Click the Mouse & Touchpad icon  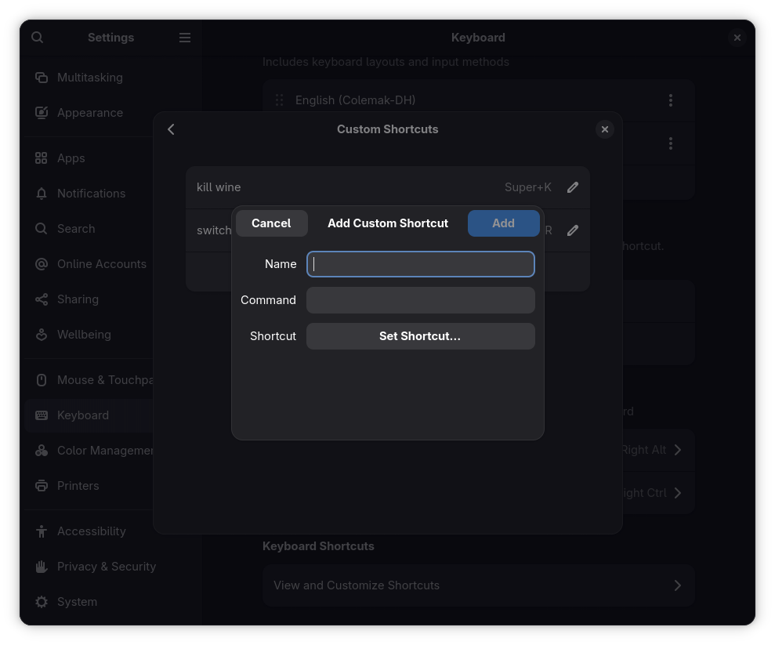click(x=42, y=380)
